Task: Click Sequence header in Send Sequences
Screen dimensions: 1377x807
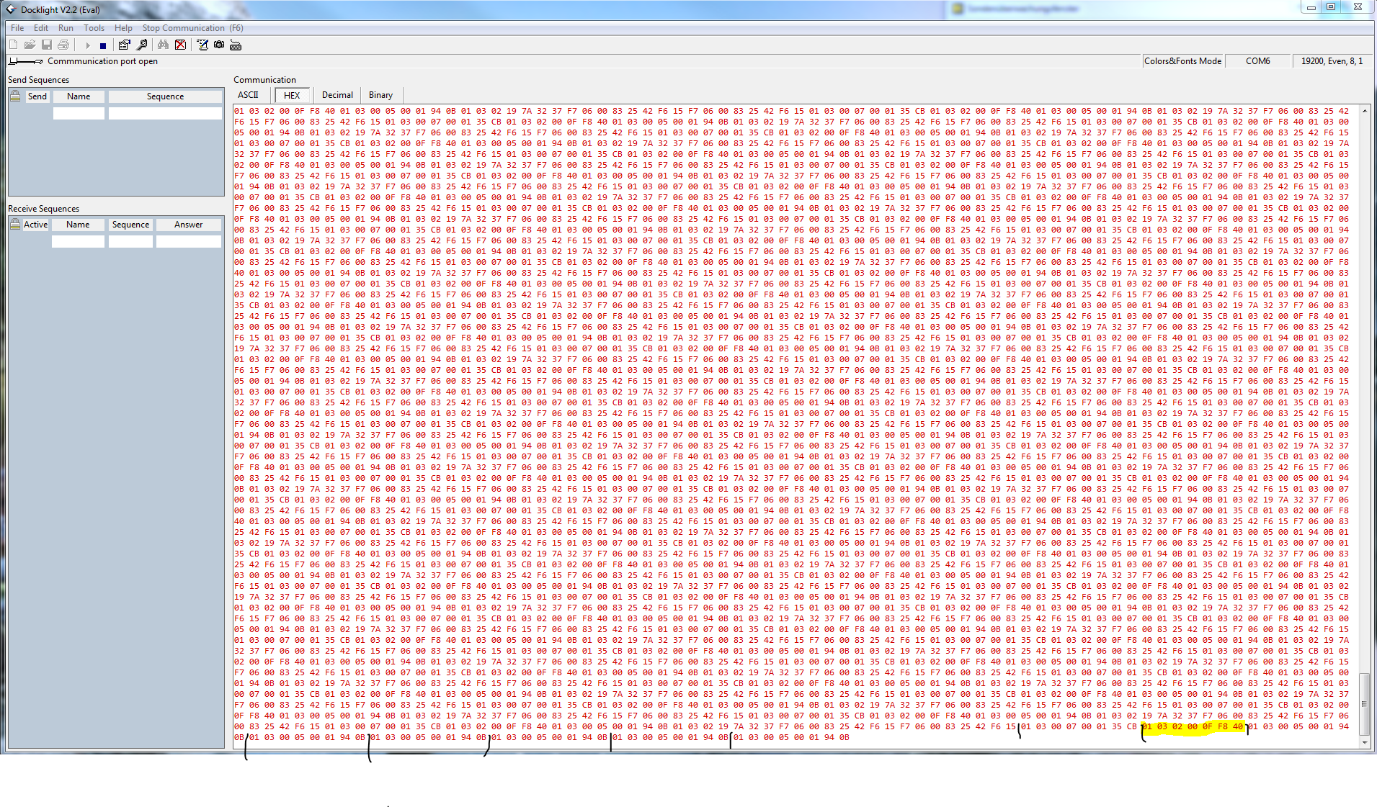Action: coord(165,96)
